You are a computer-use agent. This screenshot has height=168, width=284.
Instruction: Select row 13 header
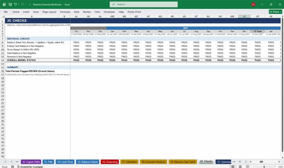[3, 60]
